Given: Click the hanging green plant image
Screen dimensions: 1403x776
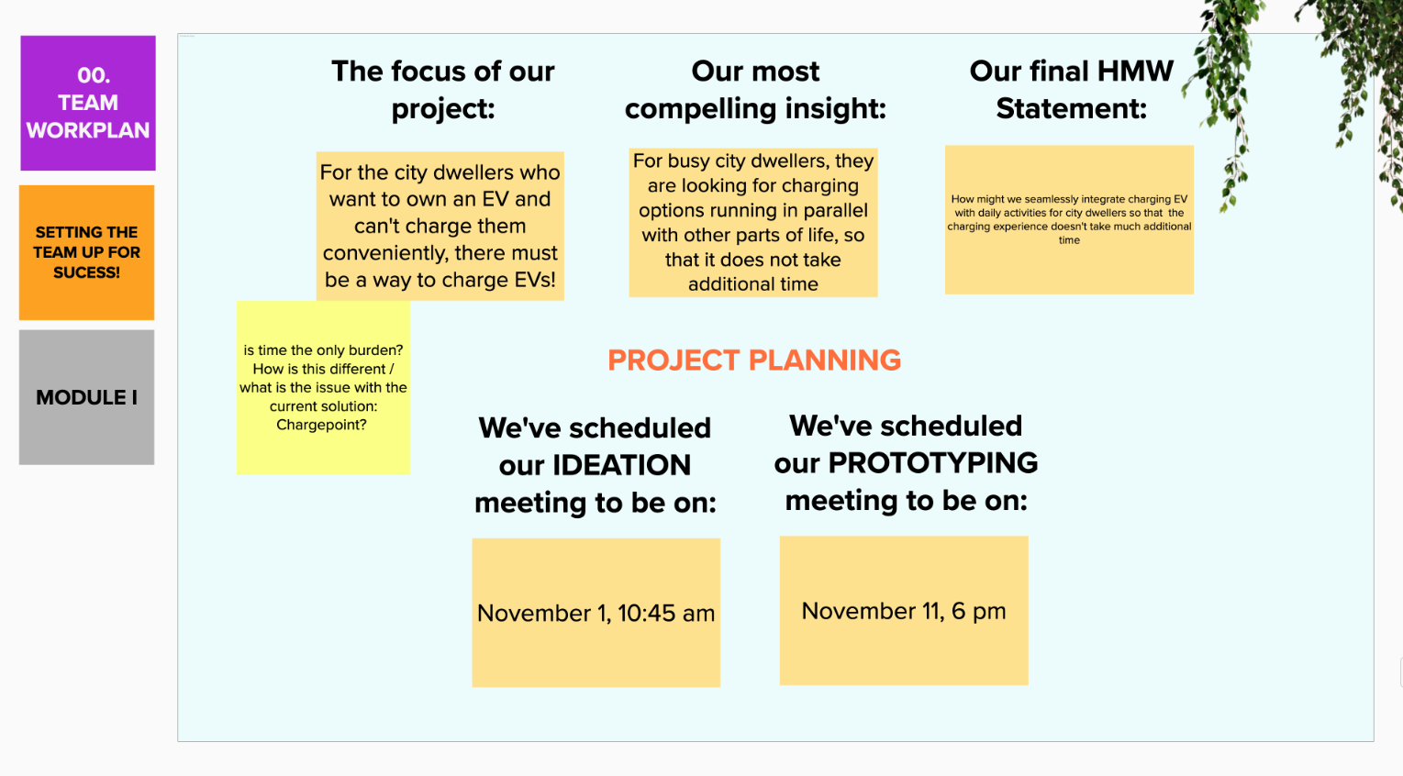Looking at the screenshot, I should point(1303,83).
